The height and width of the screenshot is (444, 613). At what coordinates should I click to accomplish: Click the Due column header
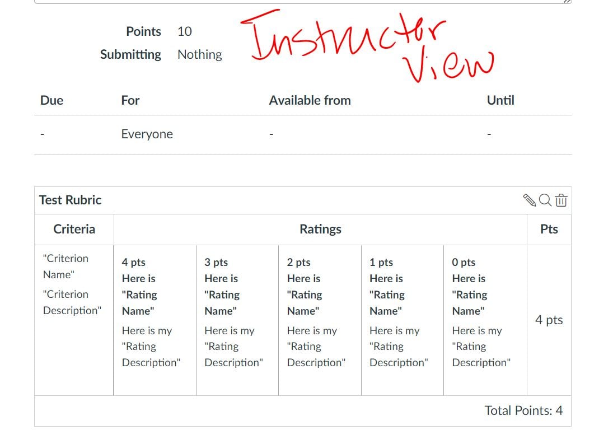pyautogui.click(x=51, y=100)
